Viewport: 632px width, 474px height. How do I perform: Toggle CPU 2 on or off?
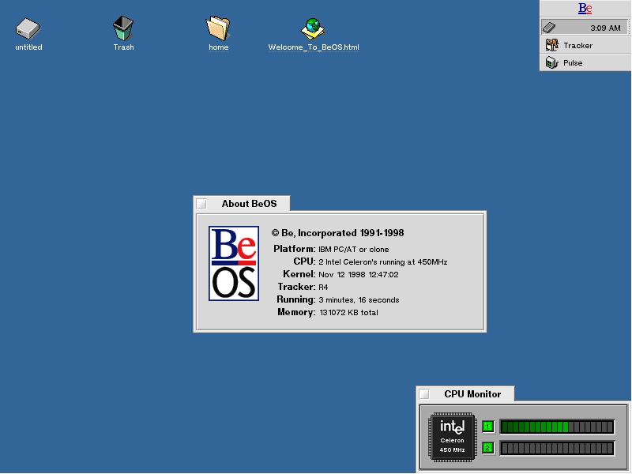[x=488, y=448]
